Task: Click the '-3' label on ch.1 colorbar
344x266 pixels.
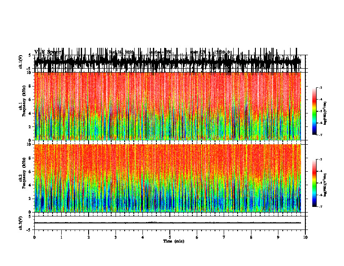Action: pos(320,88)
